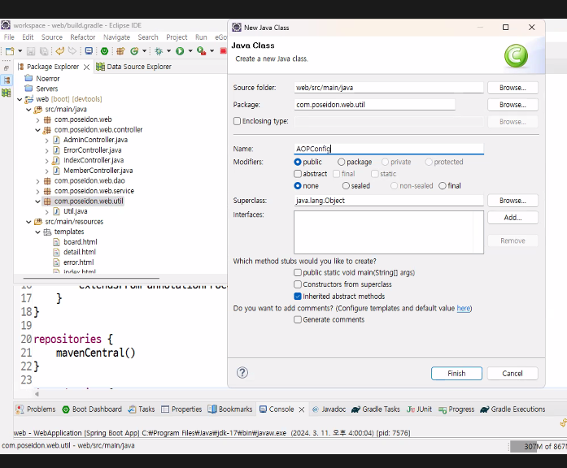Collapse the src/main/java folder

28,110
